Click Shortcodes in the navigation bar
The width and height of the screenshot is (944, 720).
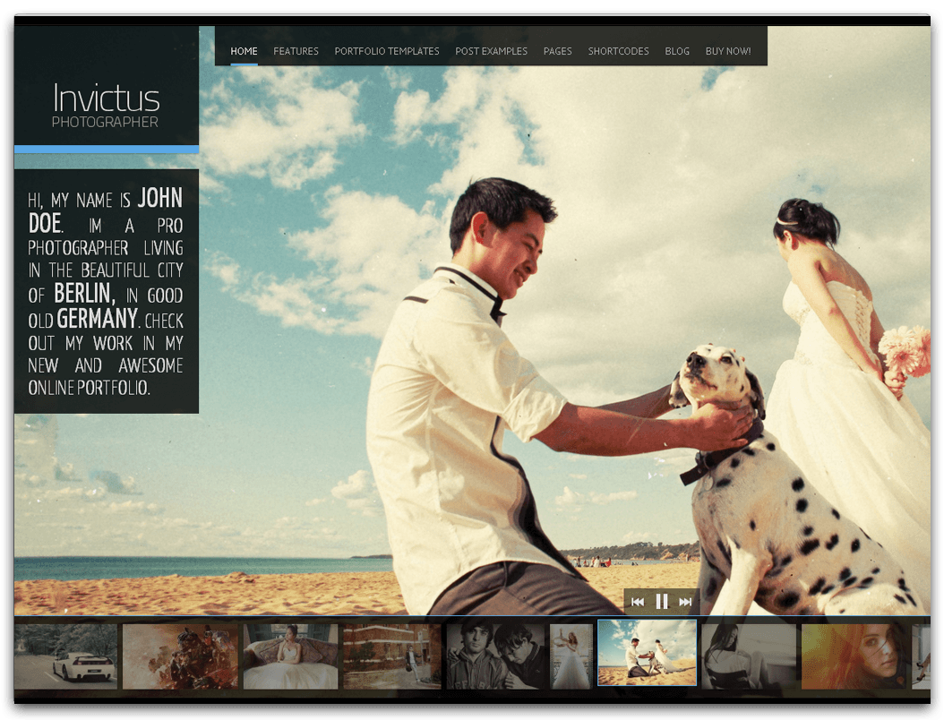(x=618, y=51)
